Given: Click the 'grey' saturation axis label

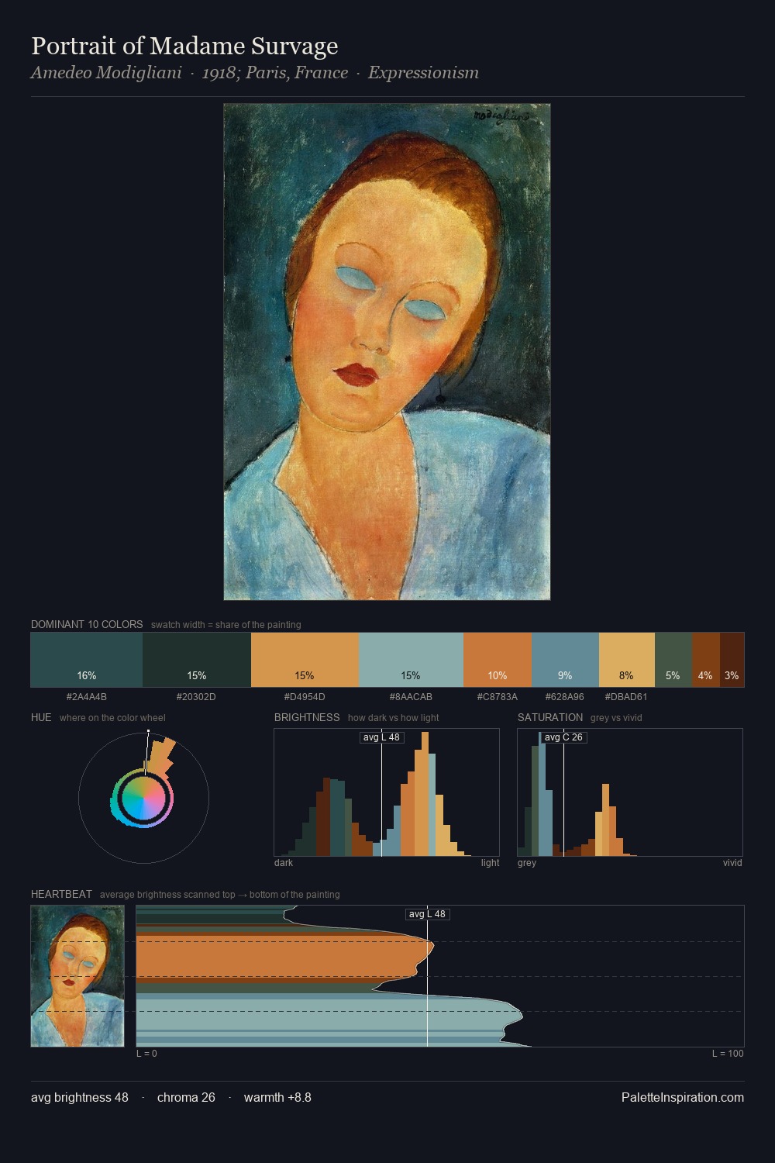Looking at the screenshot, I should (x=527, y=863).
